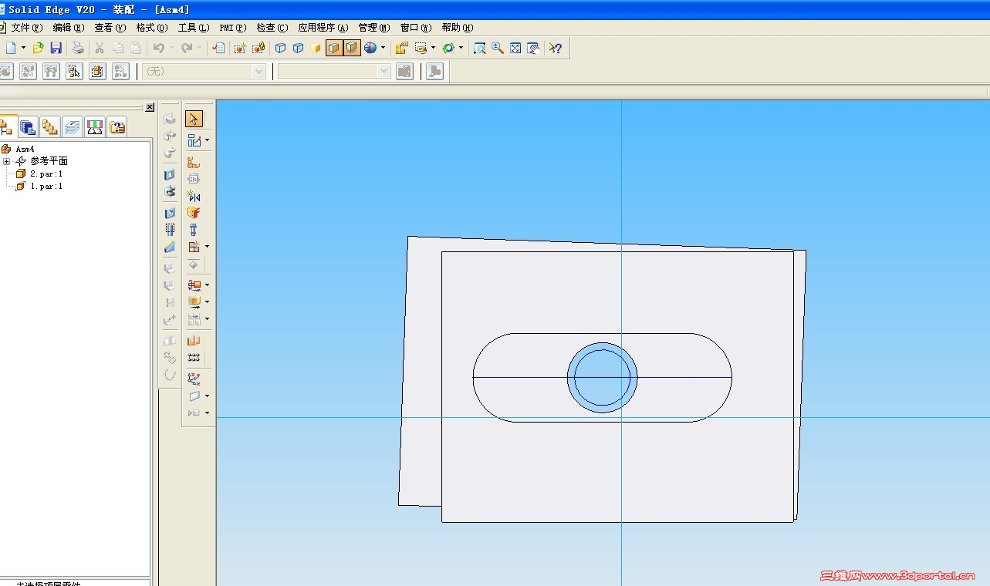The width and height of the screenshot is (990, 586).
Task: Open the New document dropdown arrow
Action: pyautogui.click(x=23, y=48)
